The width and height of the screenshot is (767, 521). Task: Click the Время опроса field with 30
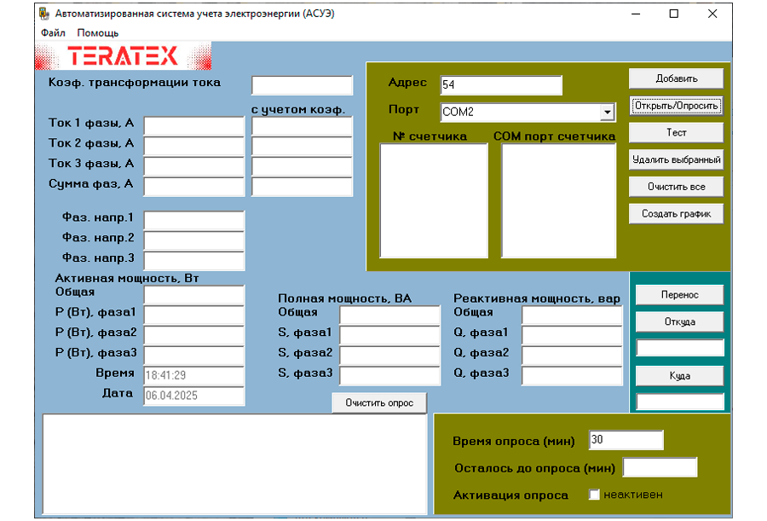(x=626, y=440)
